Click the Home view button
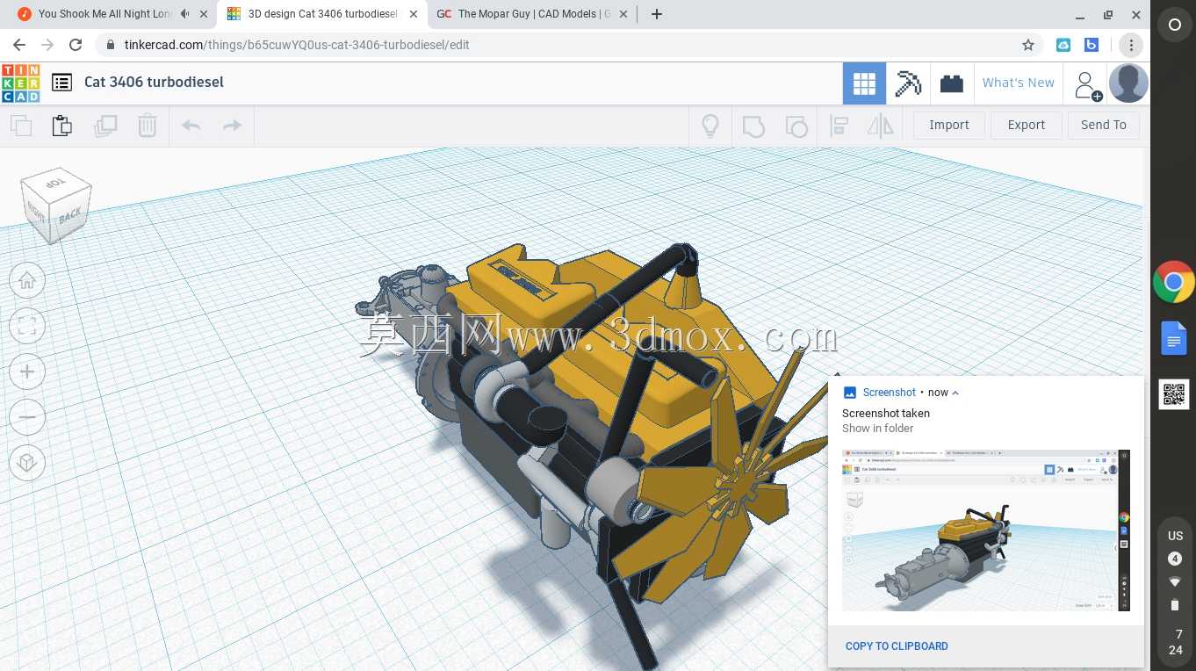The image size is (1196, 671). pos(27,281)
